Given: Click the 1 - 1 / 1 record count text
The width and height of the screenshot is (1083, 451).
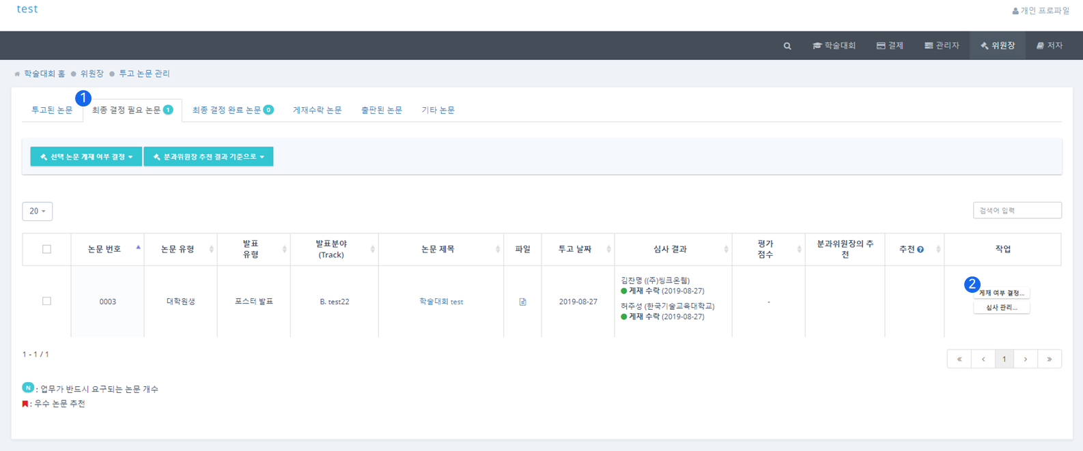Looking at the screenshot, I should tap(36, 355).
